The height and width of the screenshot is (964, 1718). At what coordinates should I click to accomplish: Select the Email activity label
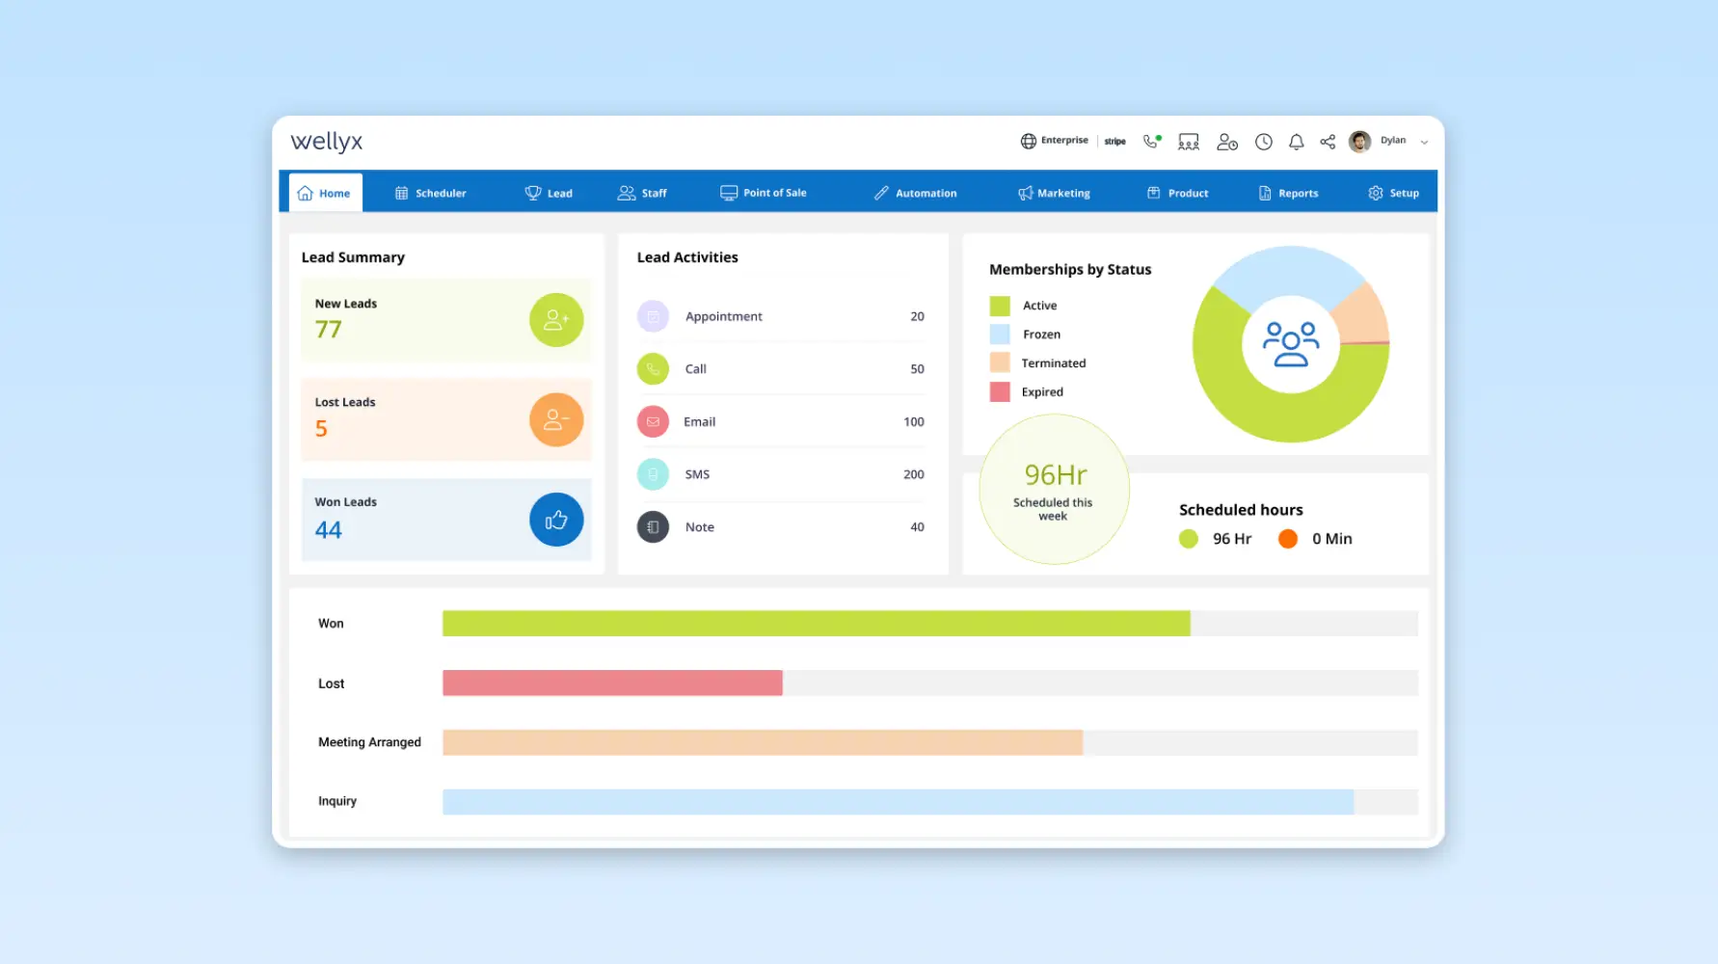[x=699, y=421]
